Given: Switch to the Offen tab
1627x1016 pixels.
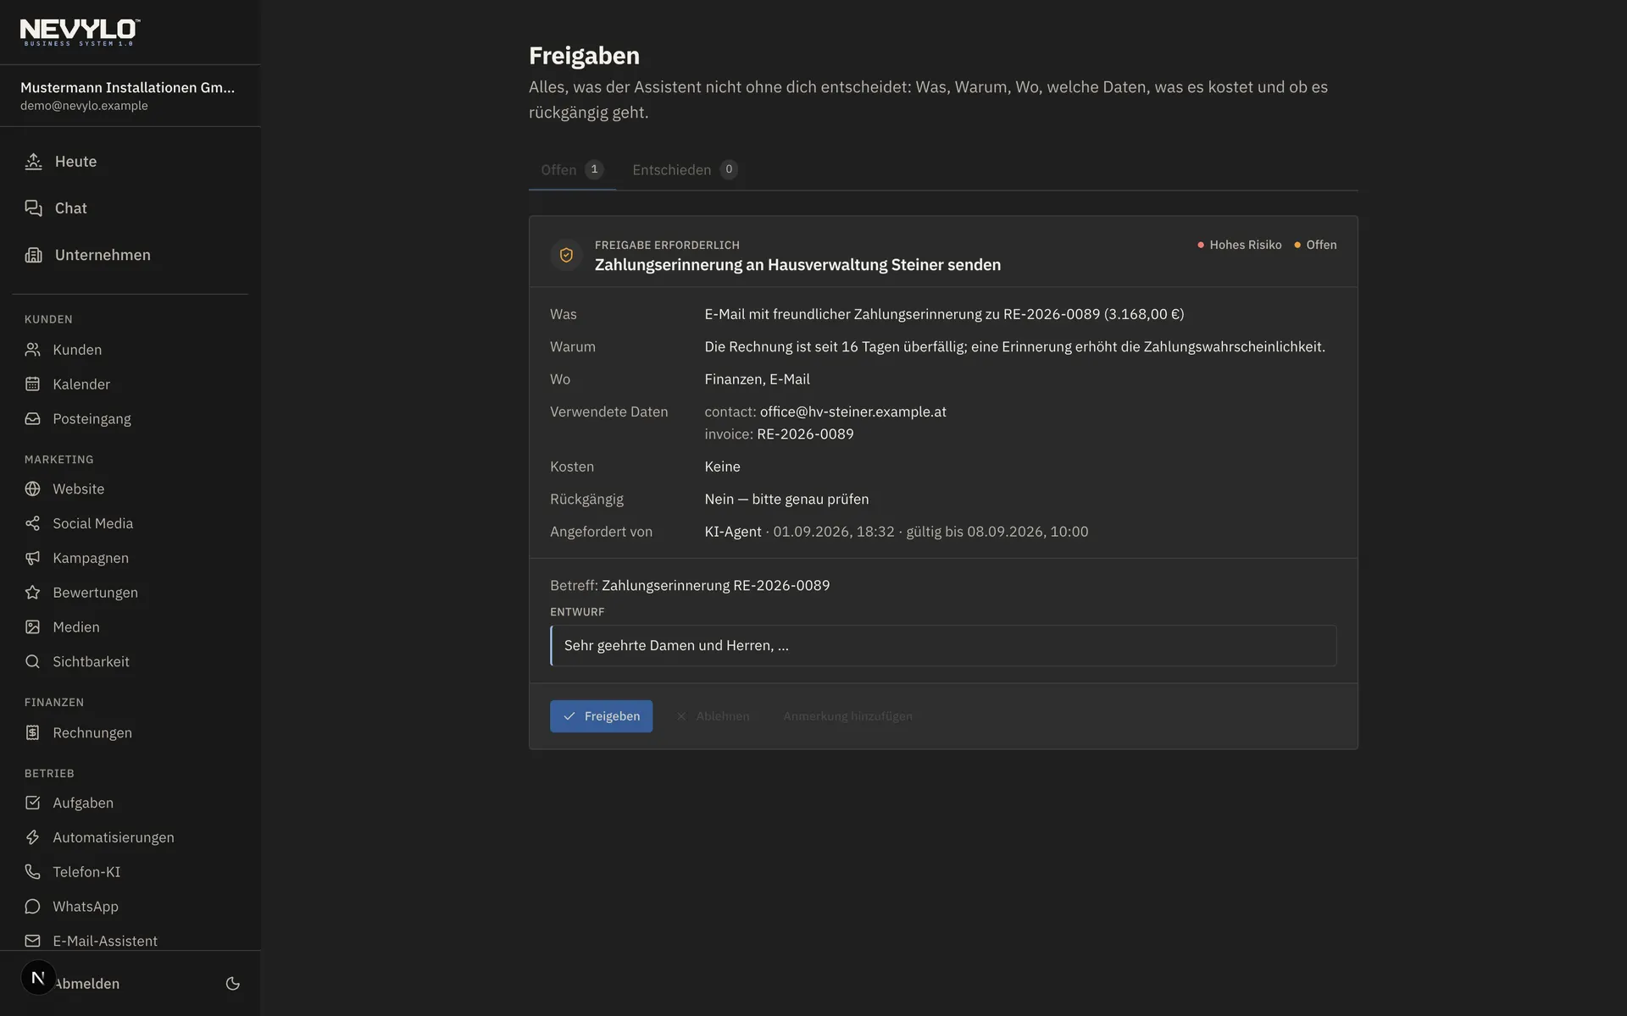Looking at the screenshot, I should 572,169.
